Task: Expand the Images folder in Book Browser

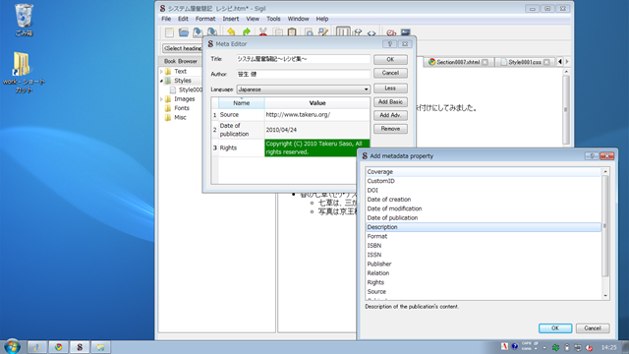Action: (x=161, y=99)
